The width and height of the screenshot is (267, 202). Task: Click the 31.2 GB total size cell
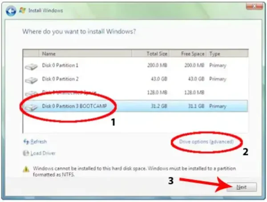159,106
